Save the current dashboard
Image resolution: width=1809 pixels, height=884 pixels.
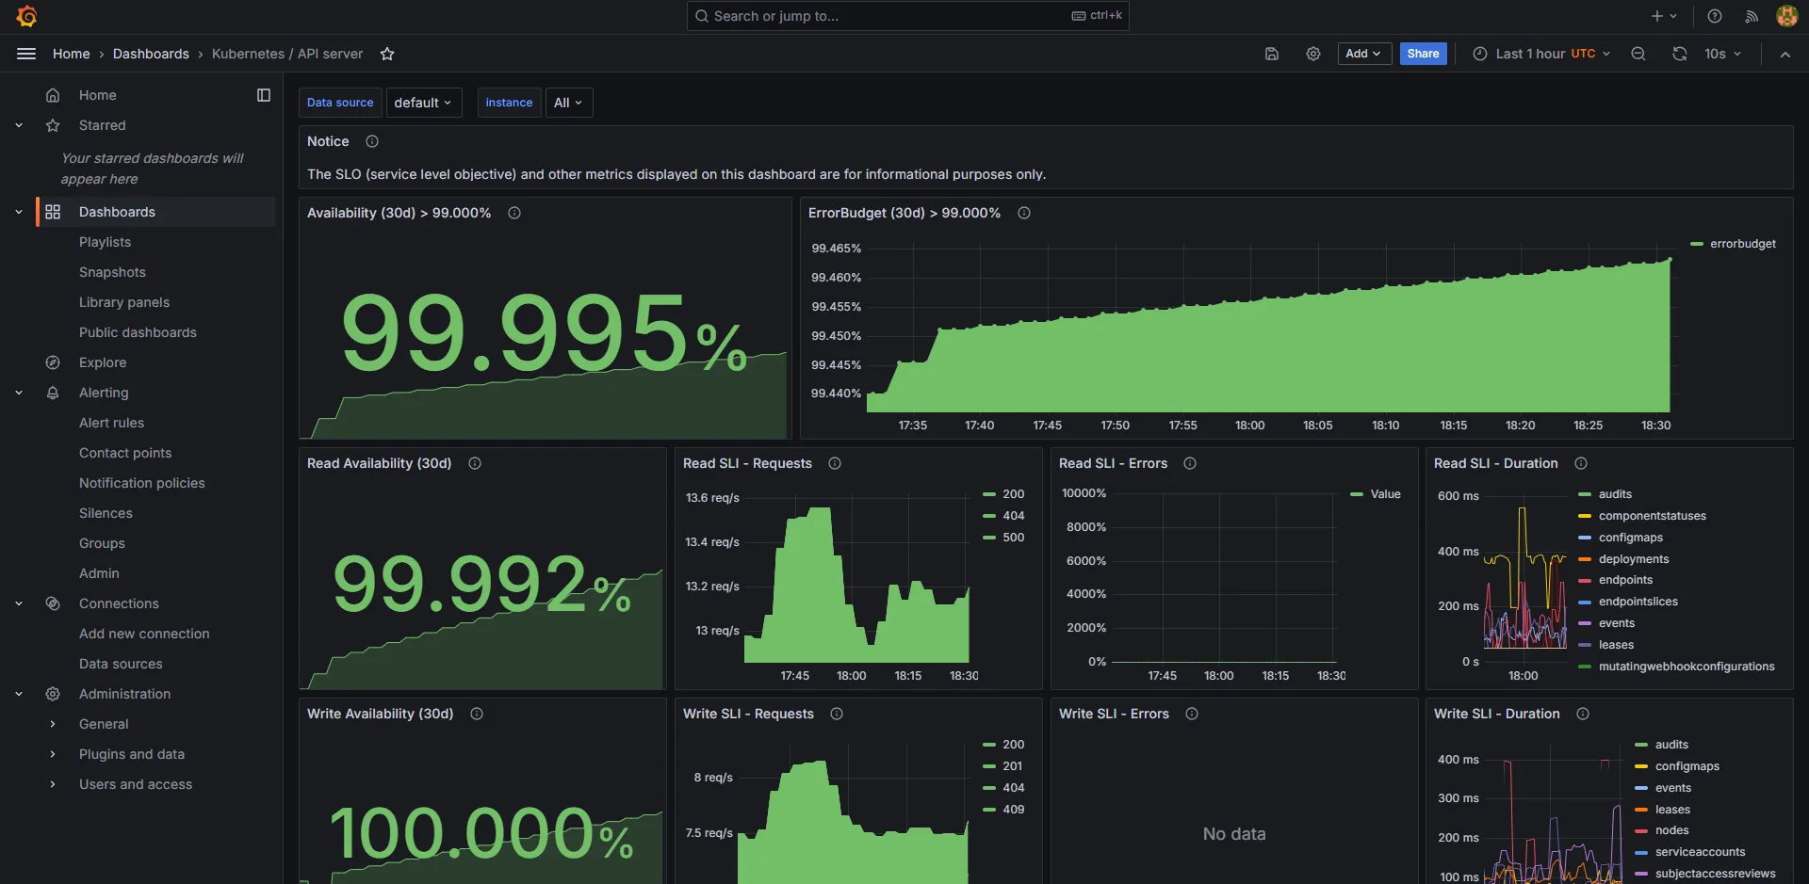[1271, 54]
